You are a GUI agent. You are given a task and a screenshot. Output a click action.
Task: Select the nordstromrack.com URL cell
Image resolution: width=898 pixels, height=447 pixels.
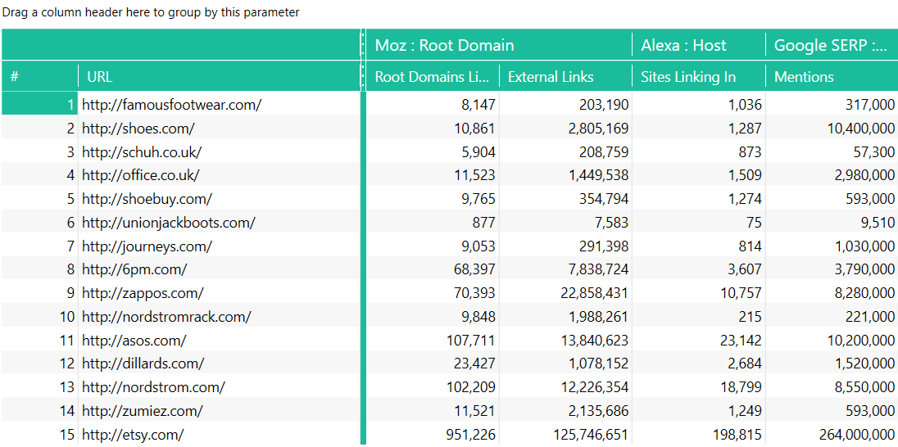pos(220,317)
